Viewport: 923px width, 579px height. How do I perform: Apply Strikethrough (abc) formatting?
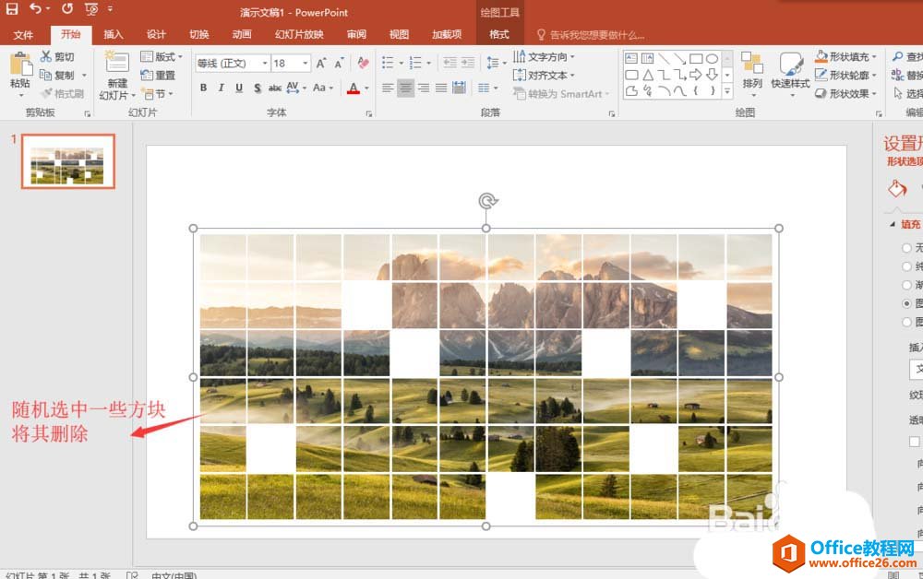click(x=275, y=88)
